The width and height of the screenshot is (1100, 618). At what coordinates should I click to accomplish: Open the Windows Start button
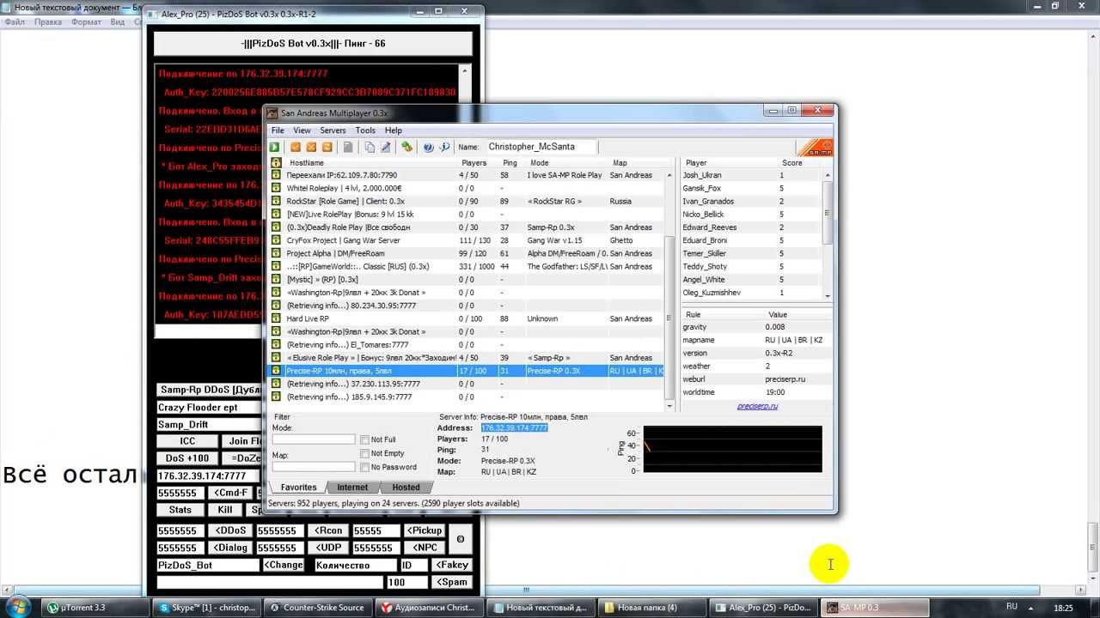tap(16, 607)
